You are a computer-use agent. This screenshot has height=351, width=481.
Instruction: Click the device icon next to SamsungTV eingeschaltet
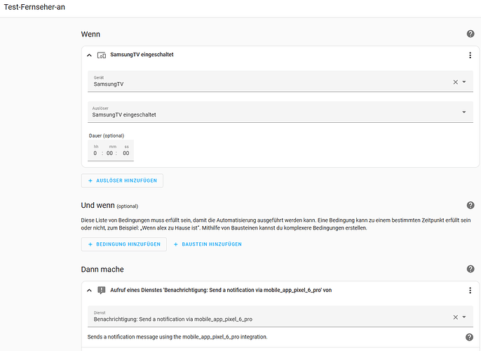pyautogui.click(x=102, y=55)
